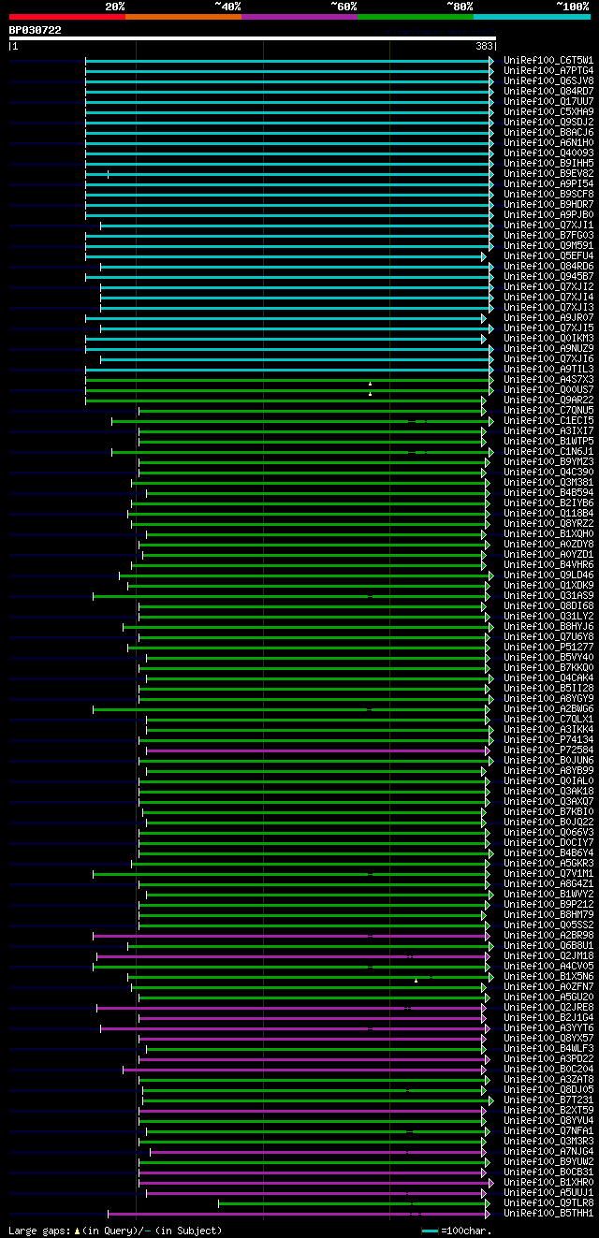
Task: Select label UniRef100_P51277
Action: (x=548, y=647)
